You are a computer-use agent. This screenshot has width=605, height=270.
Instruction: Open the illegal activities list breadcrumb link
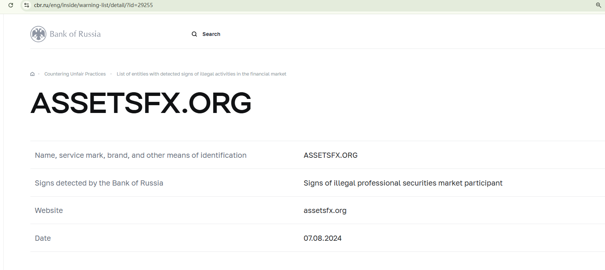(201, 74)
